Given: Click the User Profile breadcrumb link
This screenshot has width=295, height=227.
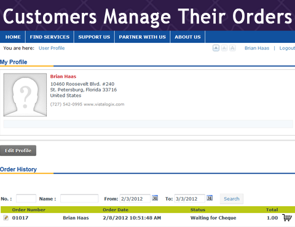Looking at the screenshot, I should pos(52,48).
